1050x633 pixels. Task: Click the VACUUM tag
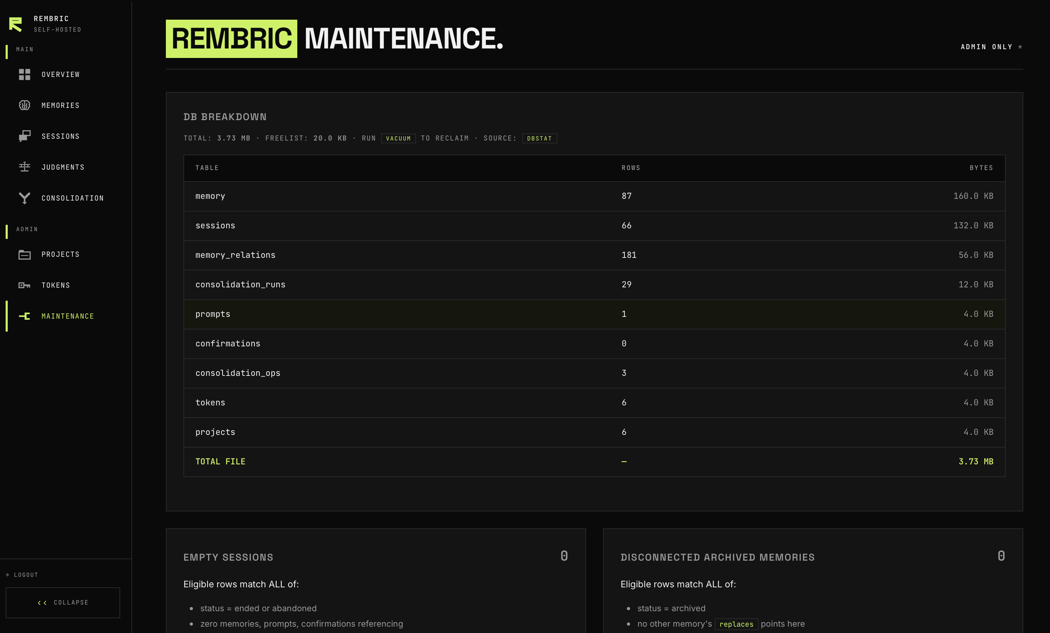click(x=398, y=138)
